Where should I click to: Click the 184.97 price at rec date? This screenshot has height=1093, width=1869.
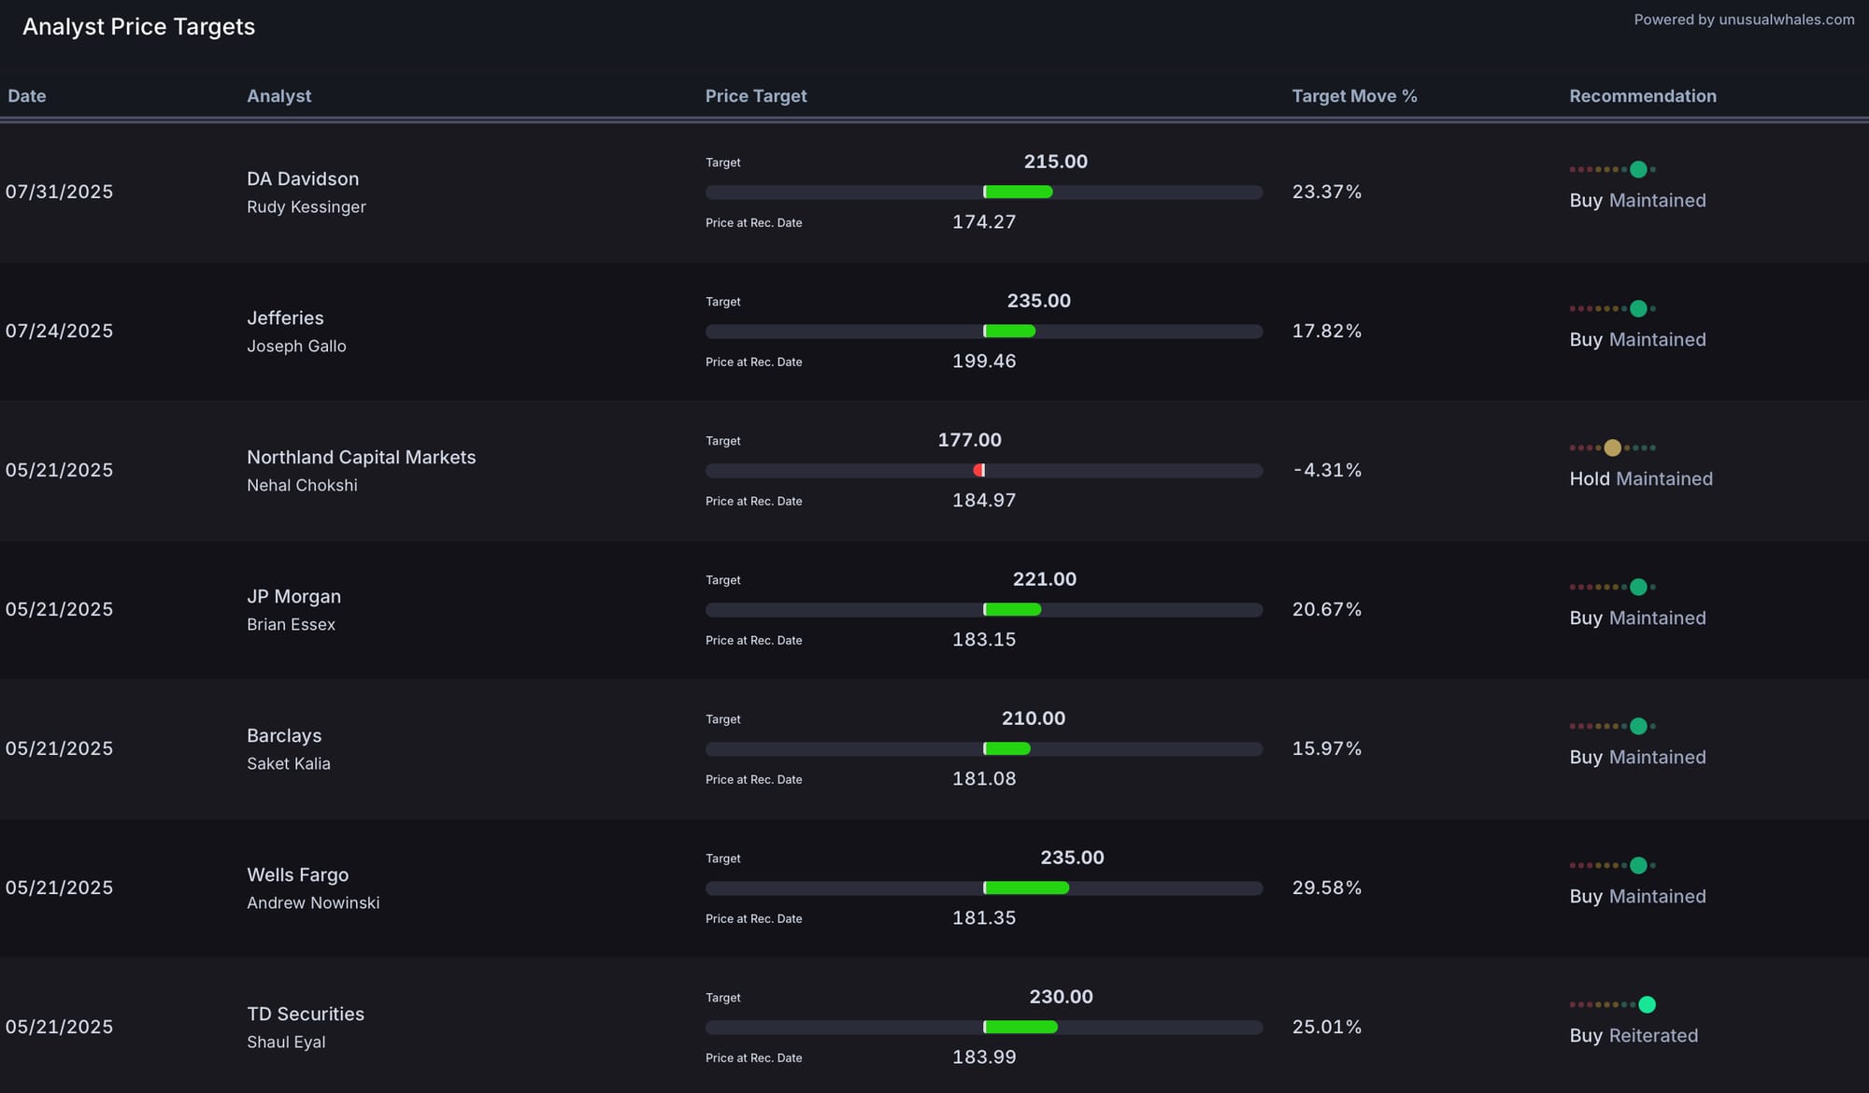(x=984, y=500)
